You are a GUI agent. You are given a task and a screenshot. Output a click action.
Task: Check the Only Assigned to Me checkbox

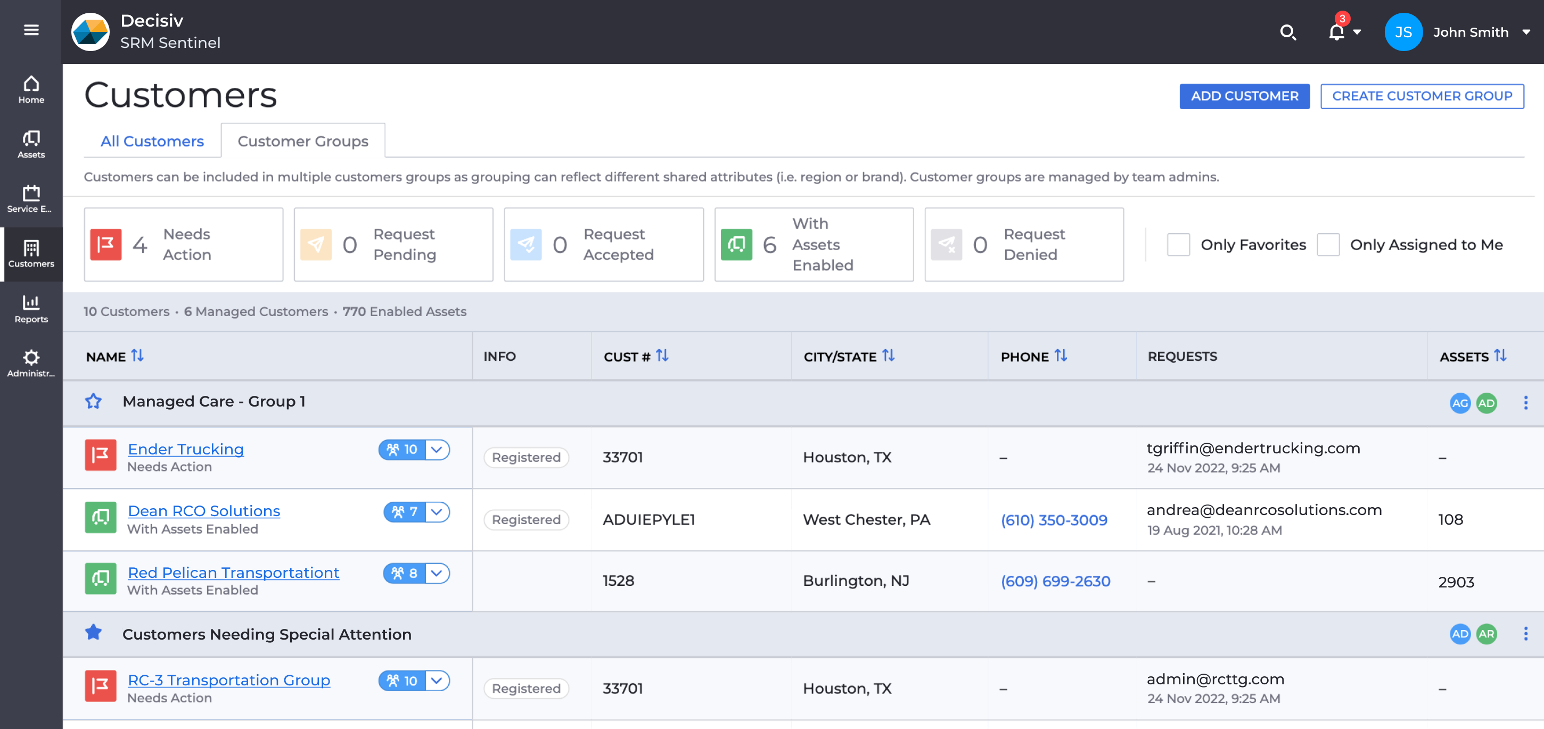(1329, 244)
